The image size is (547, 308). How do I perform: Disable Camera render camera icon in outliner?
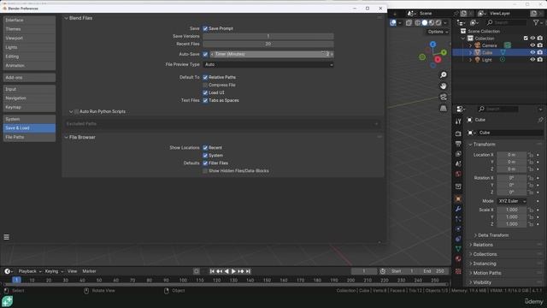click(540, 45)
